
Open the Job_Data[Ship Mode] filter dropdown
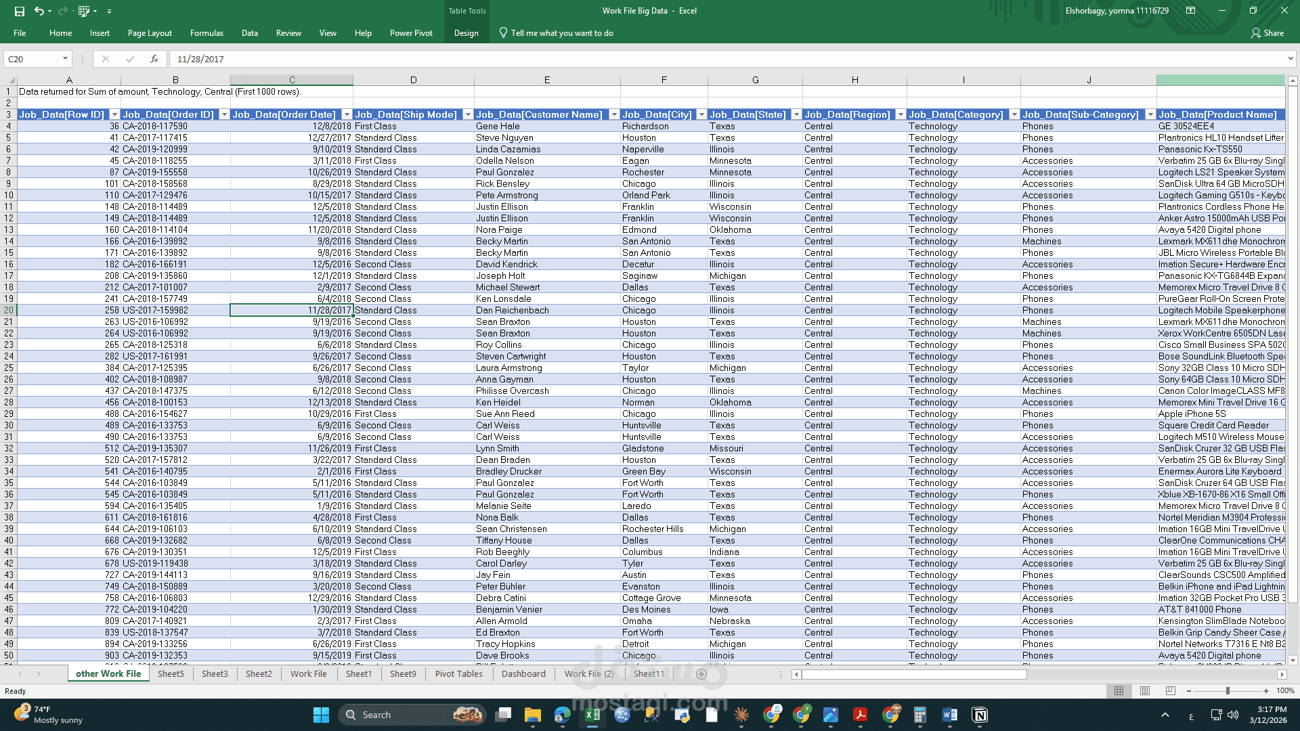point(468,114)
